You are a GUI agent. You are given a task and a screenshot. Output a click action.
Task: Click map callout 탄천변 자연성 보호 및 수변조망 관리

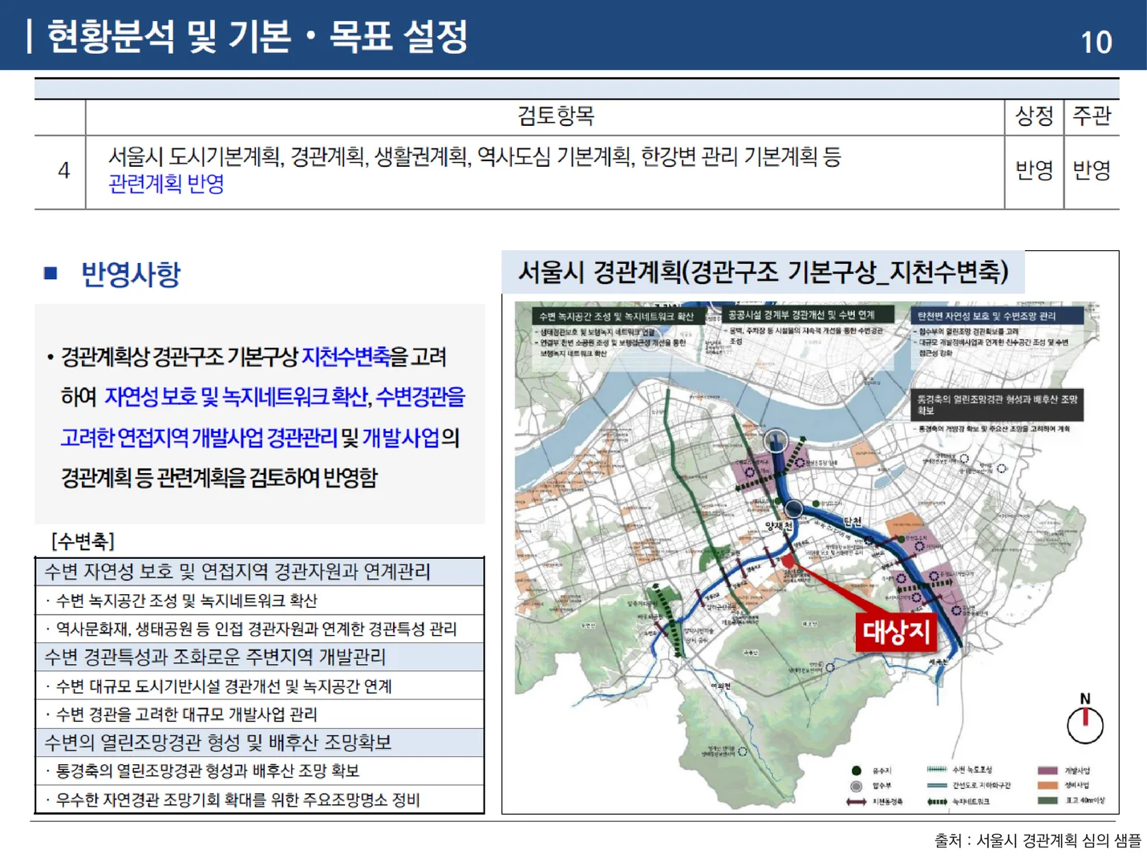[x=997, y=317]
